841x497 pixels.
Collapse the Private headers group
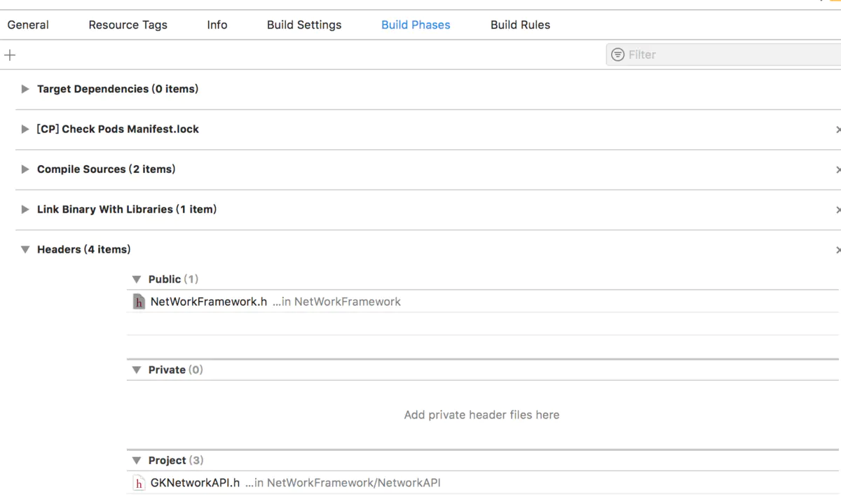tap(137, 370)
